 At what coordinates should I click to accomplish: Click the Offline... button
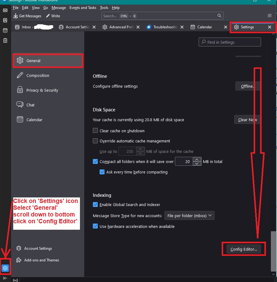point(248,86)
